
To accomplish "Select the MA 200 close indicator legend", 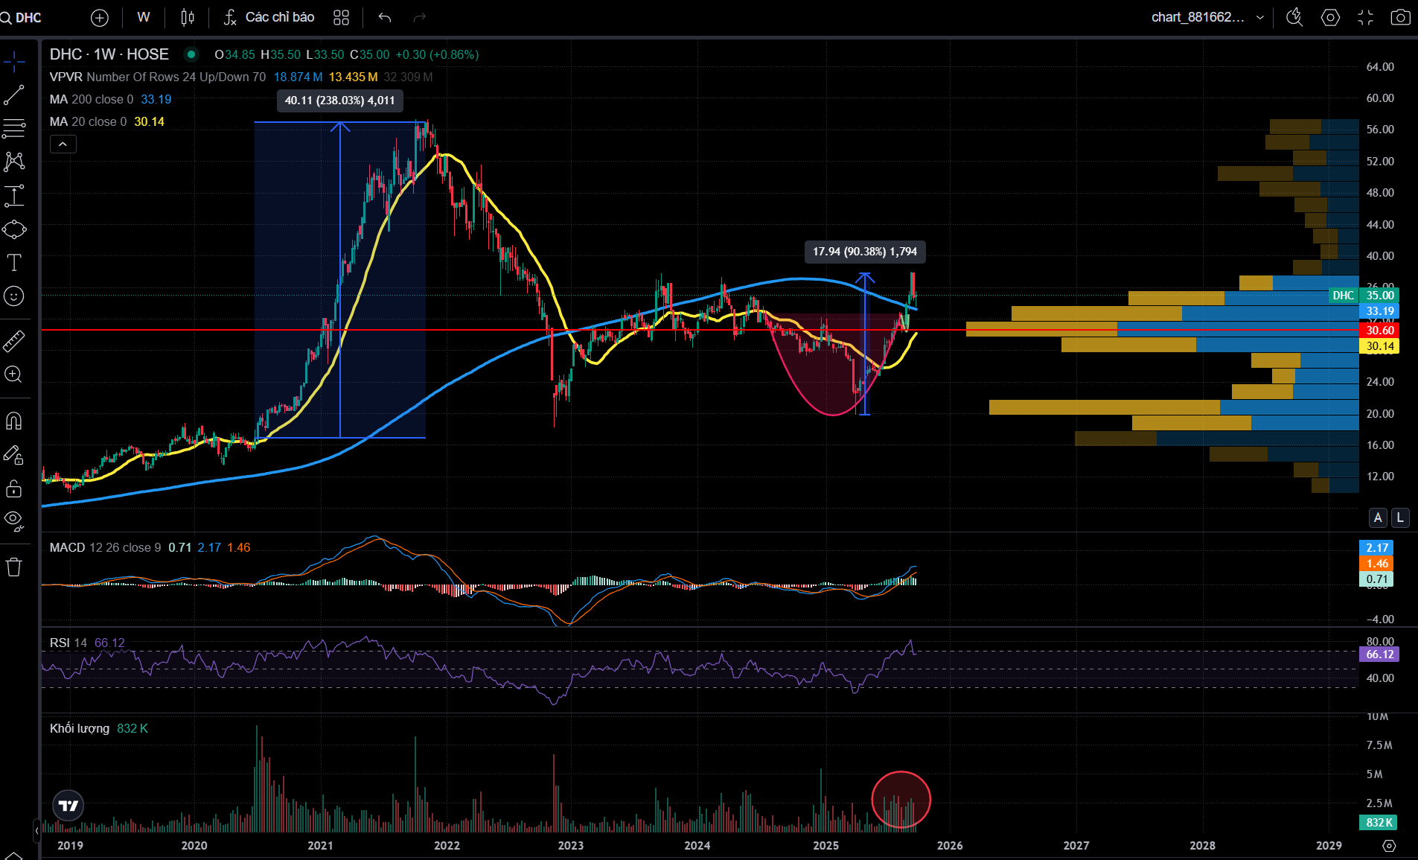I will (x=92, y=99).
